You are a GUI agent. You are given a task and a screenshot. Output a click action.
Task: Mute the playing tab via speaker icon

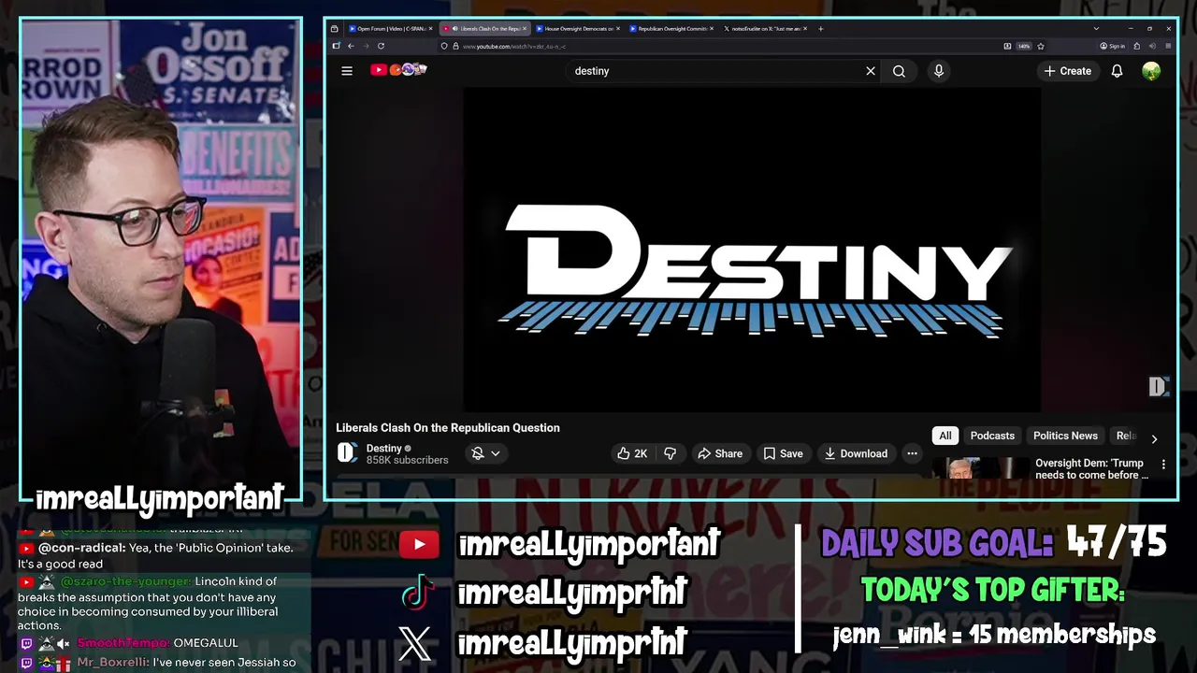(x=455, y=28)
